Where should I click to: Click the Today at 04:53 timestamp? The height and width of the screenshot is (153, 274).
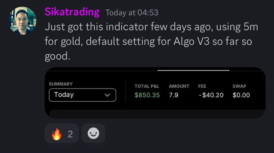point(132,13)
